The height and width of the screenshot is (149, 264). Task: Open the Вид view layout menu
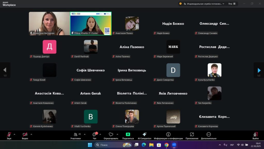(x=232, y=4)
